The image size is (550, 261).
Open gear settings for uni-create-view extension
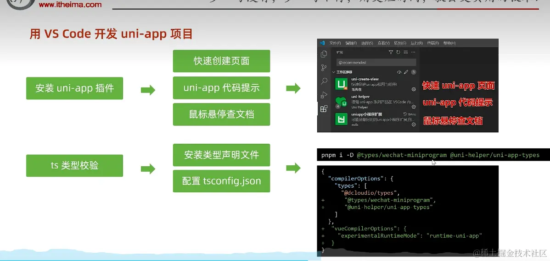click(414, 89)
